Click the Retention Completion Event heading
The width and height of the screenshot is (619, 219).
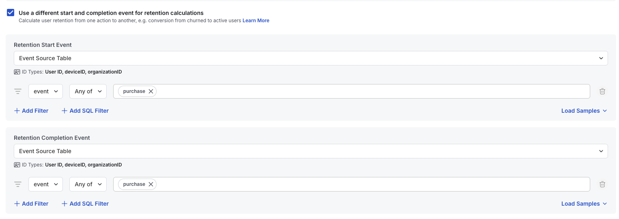point(52,138)
